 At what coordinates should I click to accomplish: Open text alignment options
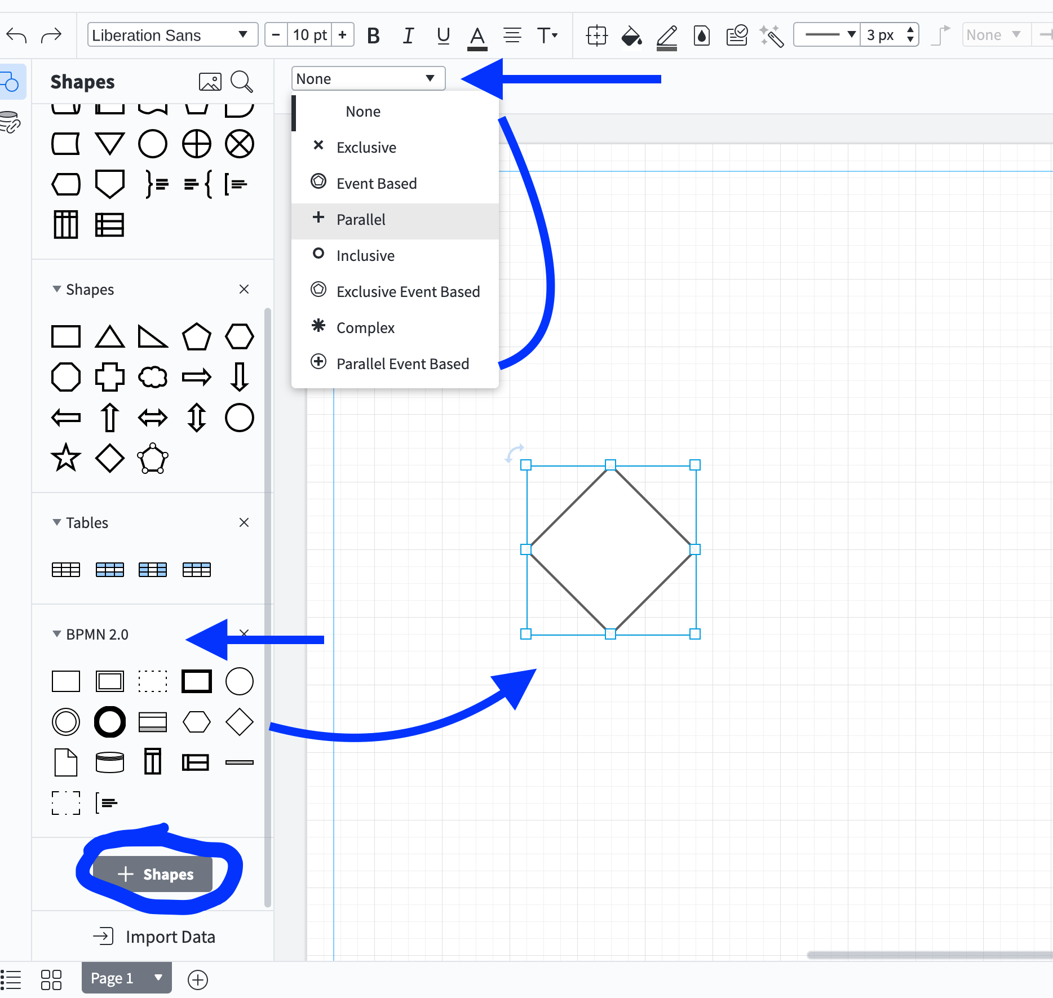tap(512, 36)
